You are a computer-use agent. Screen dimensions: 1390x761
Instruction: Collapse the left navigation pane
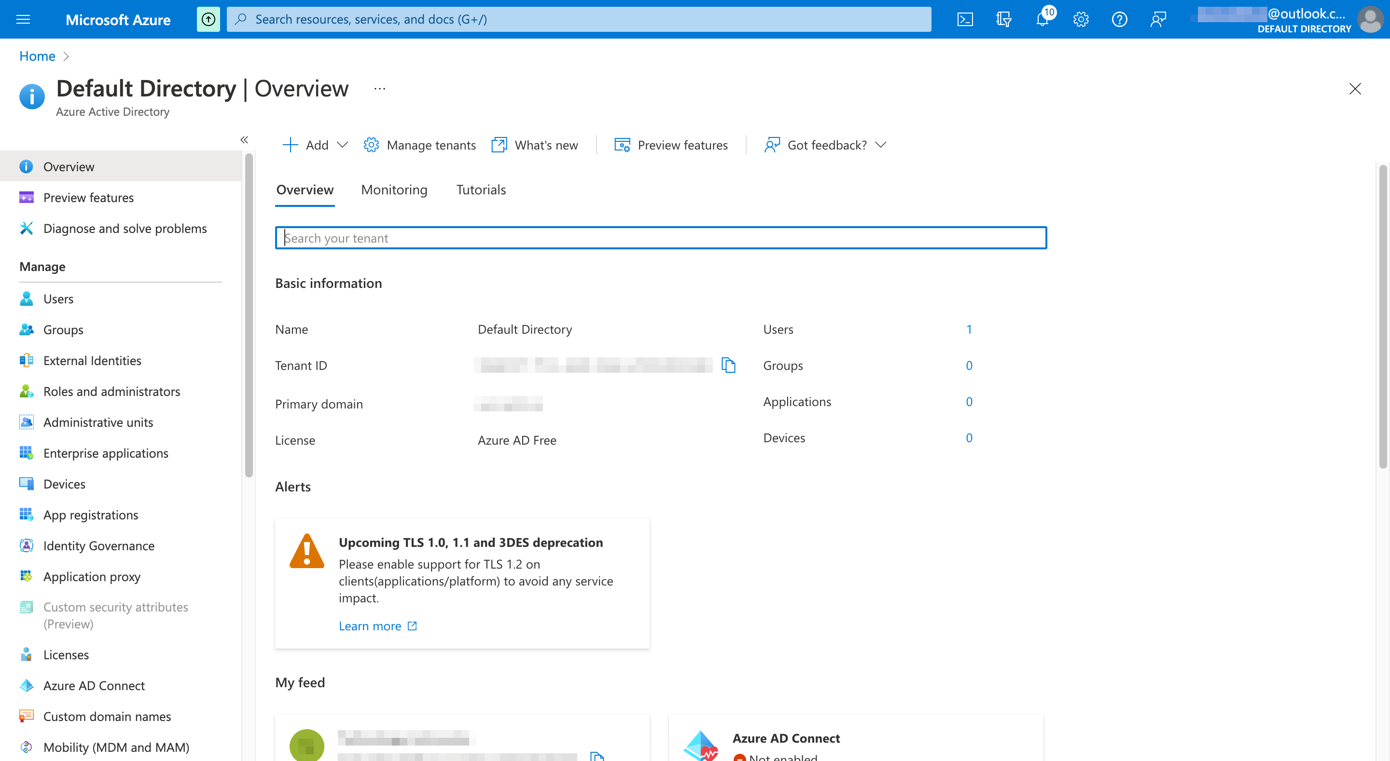(x=244, y=140)
